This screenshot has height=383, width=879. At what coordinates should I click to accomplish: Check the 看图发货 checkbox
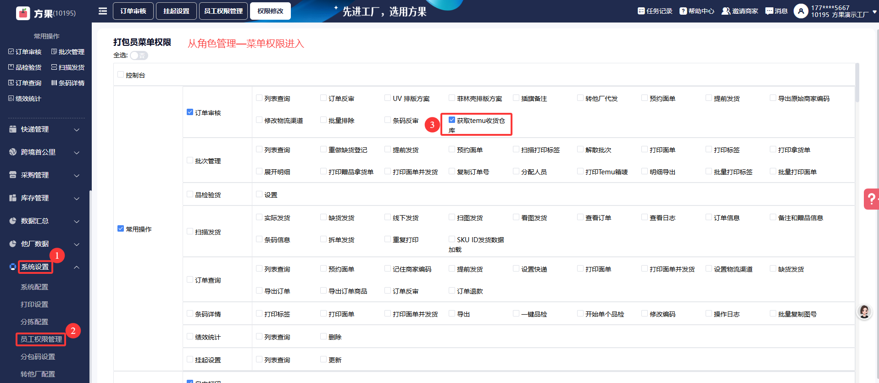516,217
